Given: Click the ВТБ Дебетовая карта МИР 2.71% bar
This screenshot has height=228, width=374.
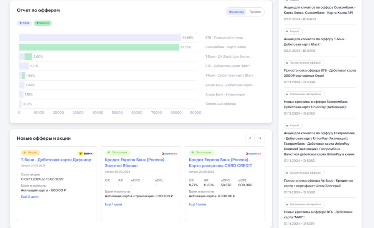Looking at the screenshot, I should [x=24, y=66].
